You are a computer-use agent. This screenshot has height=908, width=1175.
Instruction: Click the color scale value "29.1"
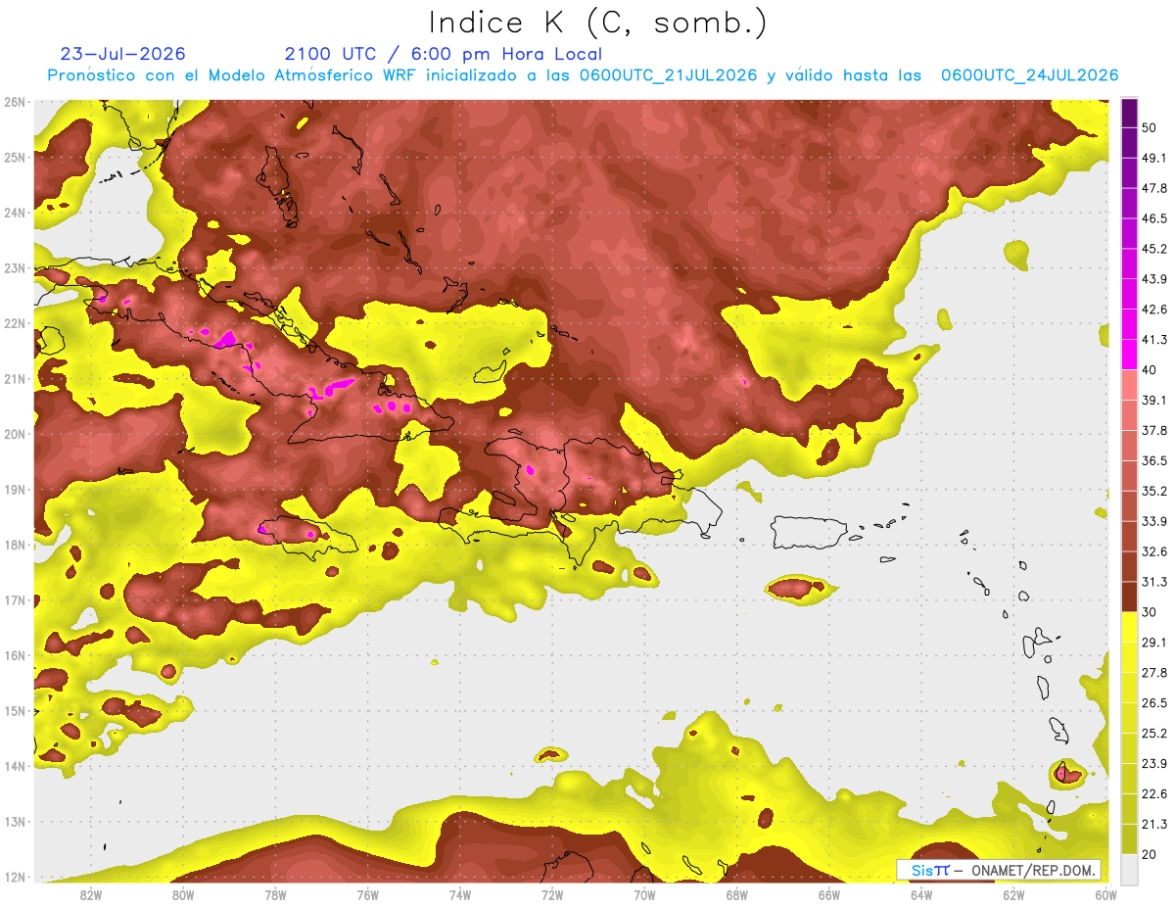point(1154,643)
